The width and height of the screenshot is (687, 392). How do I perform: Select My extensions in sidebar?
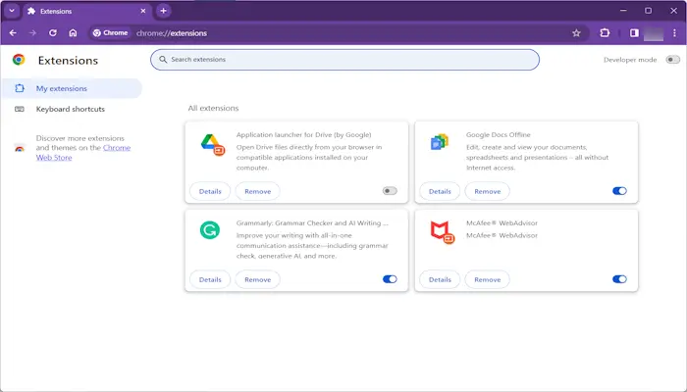tap(72, 88)
